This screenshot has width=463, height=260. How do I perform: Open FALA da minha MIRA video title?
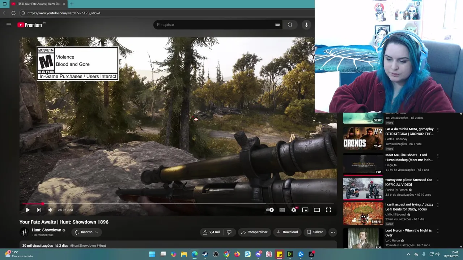409,131
